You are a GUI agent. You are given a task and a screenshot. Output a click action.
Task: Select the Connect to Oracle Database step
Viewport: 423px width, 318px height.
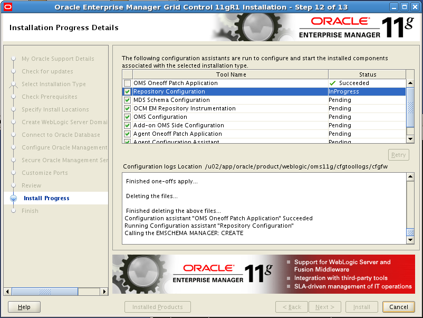(x=61, y=135)
